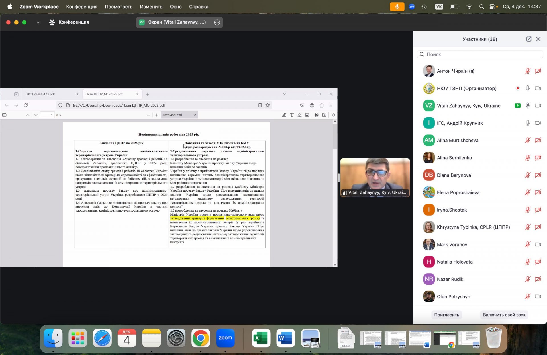
Task: Open the Zoom app from the Dock
Action: [x=225, y=338]
